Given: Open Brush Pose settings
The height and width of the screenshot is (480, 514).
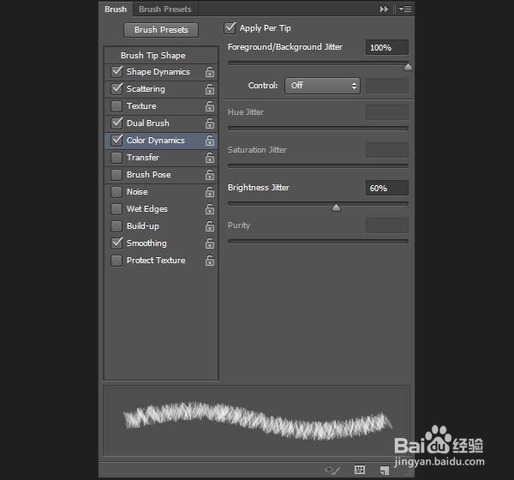Looking at the screenshot, I should [148, 175].
